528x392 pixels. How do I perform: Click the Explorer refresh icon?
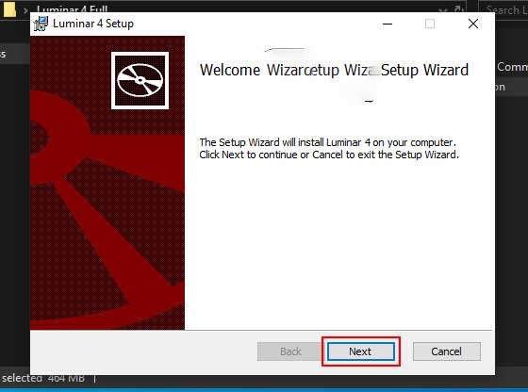point(458,9)
